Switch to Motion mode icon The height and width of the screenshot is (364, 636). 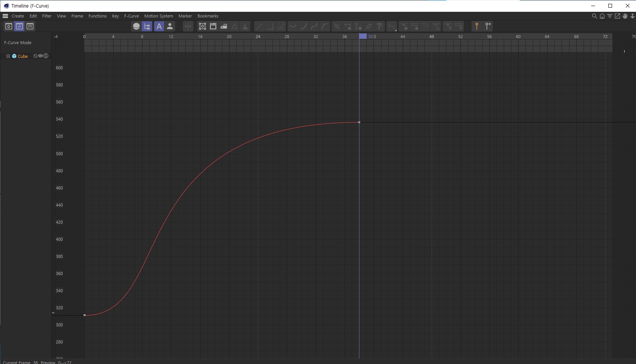(30, 26)
